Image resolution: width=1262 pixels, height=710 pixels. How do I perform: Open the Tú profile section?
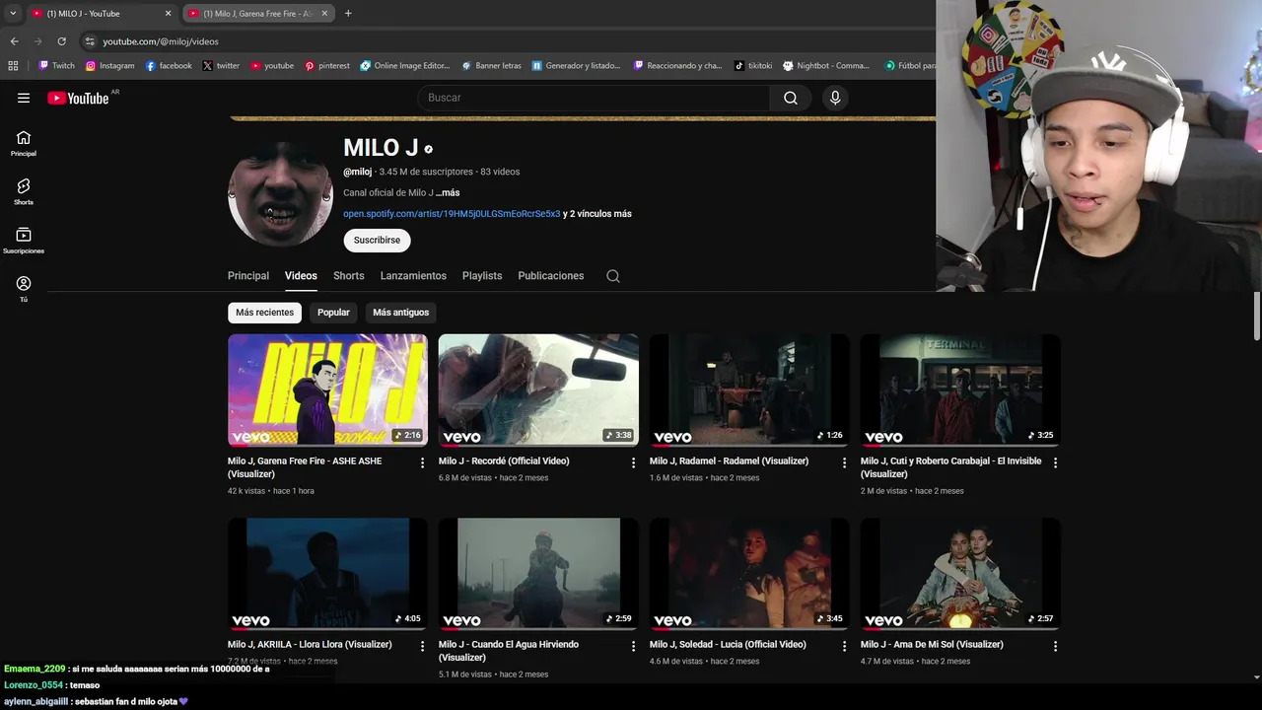point(24,289)
